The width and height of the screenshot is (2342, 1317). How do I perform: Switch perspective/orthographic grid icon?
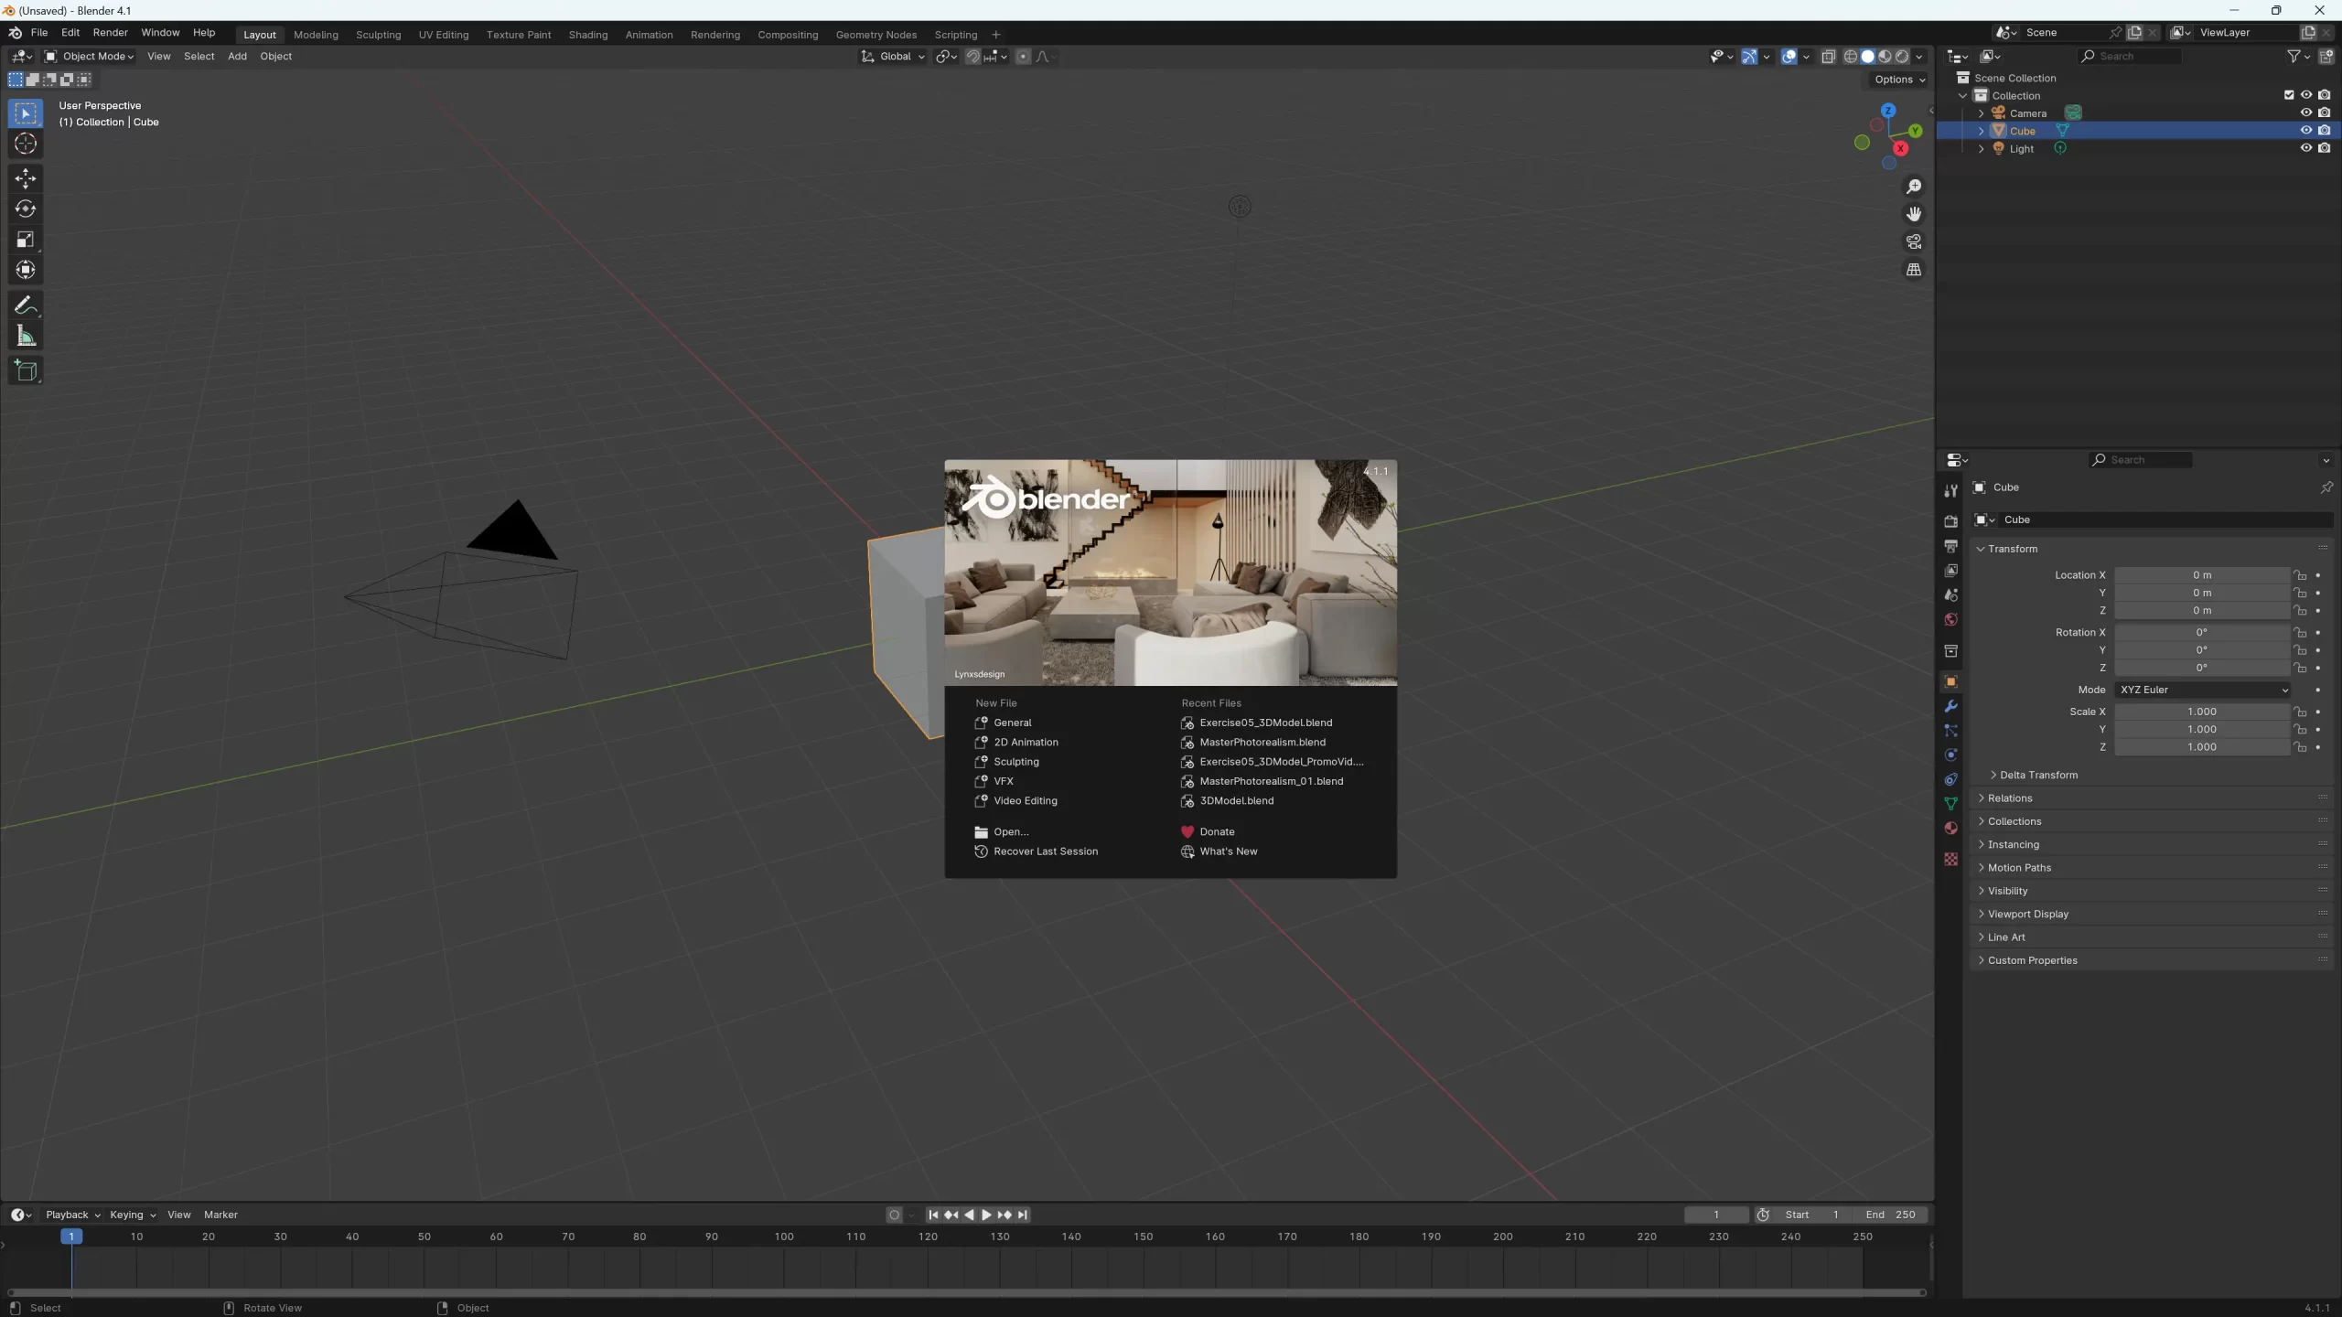click(x=1913, y=270)
